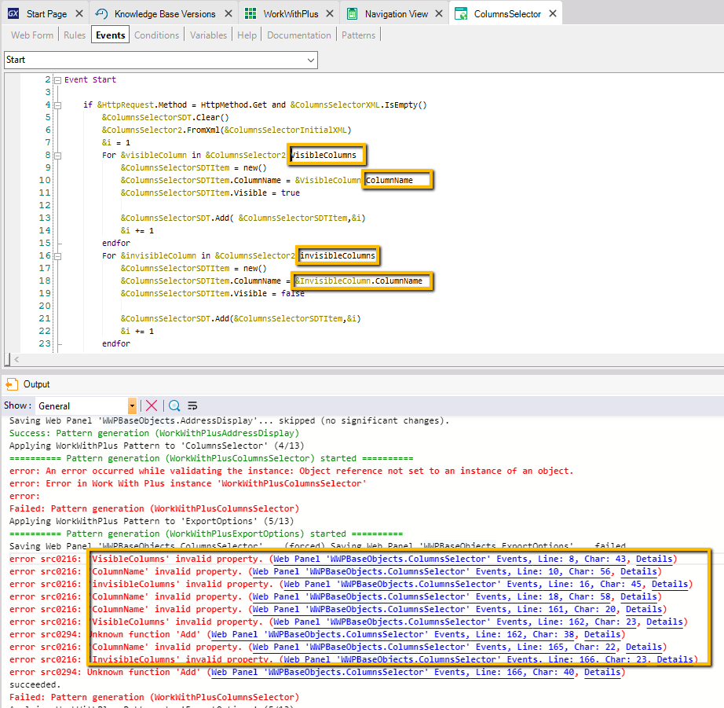The width and height of the screenshot is (724, 708).
Task: Close the ColumnsSelector tab
Action: pos(553,14)
